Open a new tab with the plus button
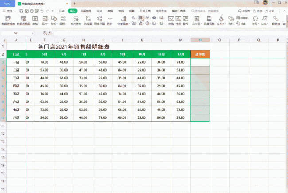The image size is (288, 193). click(x=74, y=4)
